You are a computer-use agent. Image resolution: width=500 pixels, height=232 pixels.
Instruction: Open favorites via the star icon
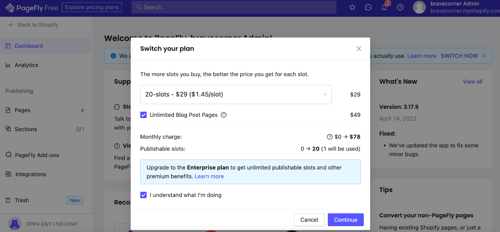point(352,7)
